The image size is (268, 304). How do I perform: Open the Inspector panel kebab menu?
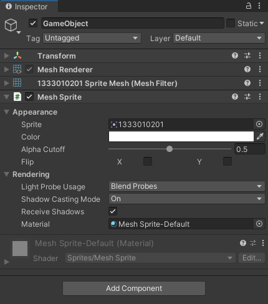click(259, 6)
